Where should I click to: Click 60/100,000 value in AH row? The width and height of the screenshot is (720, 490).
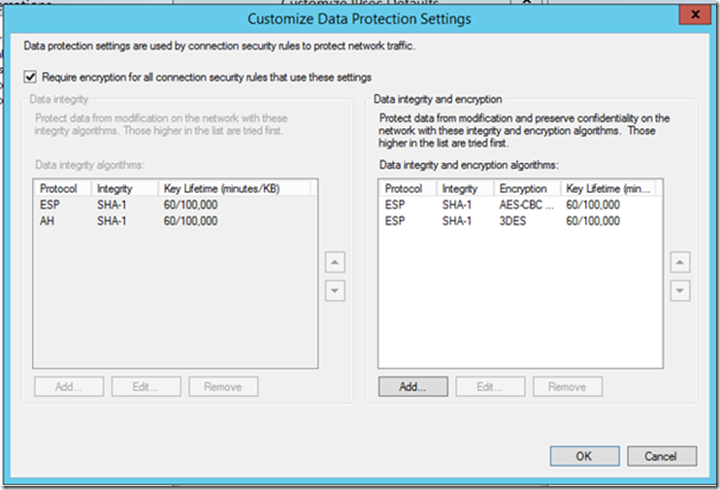click(x=190, y=221)
